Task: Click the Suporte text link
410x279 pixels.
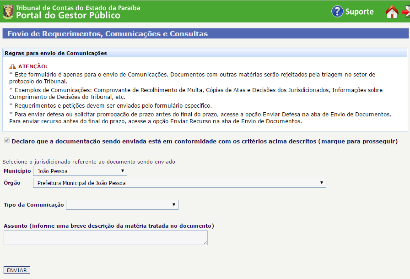Action: (359, 12)
